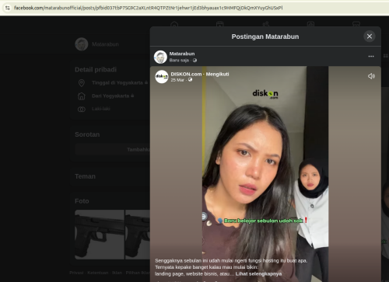
Task: Toggle video sound speaker icon
Action: click(x=371, y=76)
